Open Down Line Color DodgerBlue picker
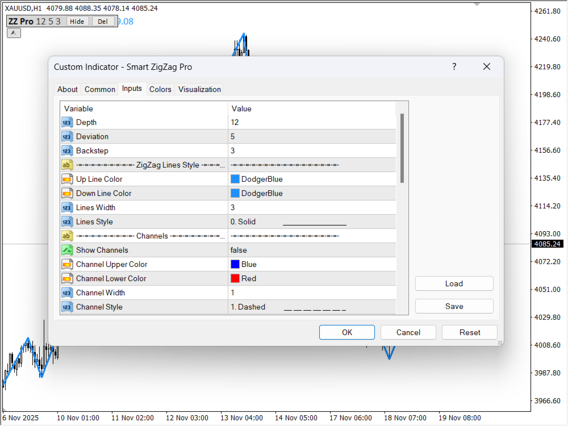The image size is (568, 426). point(312,194)
